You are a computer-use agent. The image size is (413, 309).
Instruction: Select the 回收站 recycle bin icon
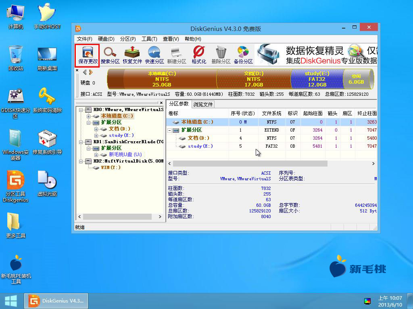[16, 58]
